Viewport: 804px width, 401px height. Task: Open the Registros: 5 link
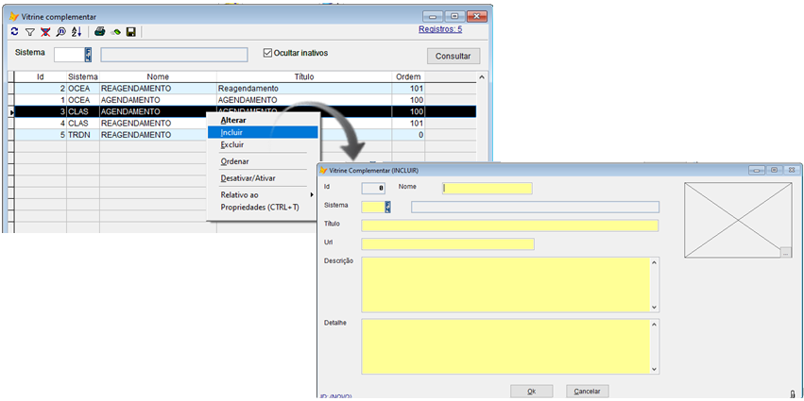click(439, 29)
